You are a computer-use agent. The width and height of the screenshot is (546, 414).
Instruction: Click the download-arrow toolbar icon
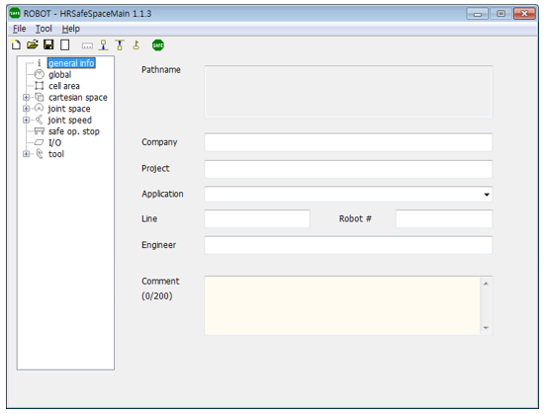104,44
